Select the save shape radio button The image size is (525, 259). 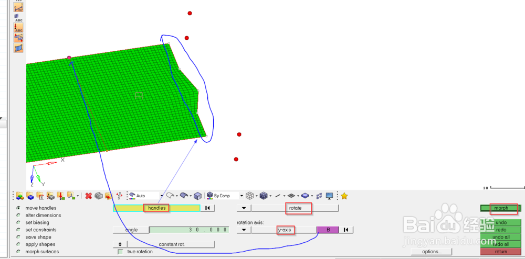[x=18, y=237]
